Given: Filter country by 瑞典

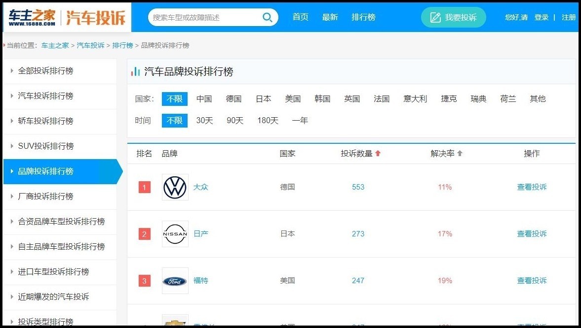Looking at the screenshot, I should pos(478,99).
